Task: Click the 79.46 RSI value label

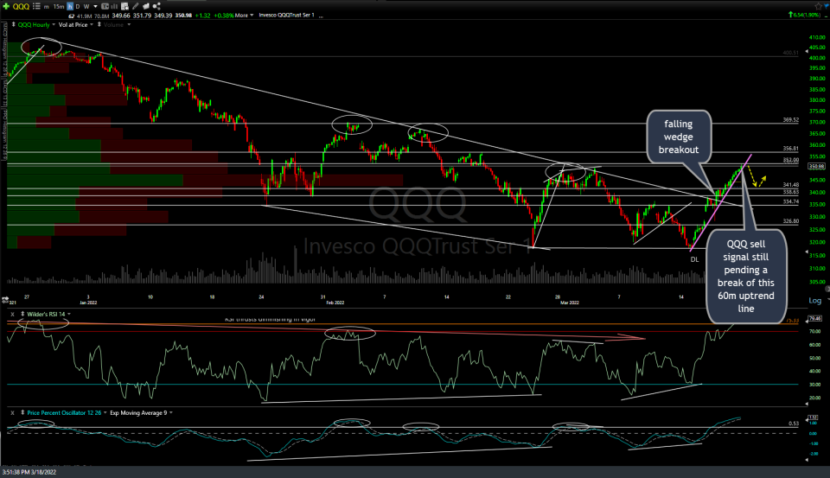Action: pyautogui.click(x=815, y=319)
